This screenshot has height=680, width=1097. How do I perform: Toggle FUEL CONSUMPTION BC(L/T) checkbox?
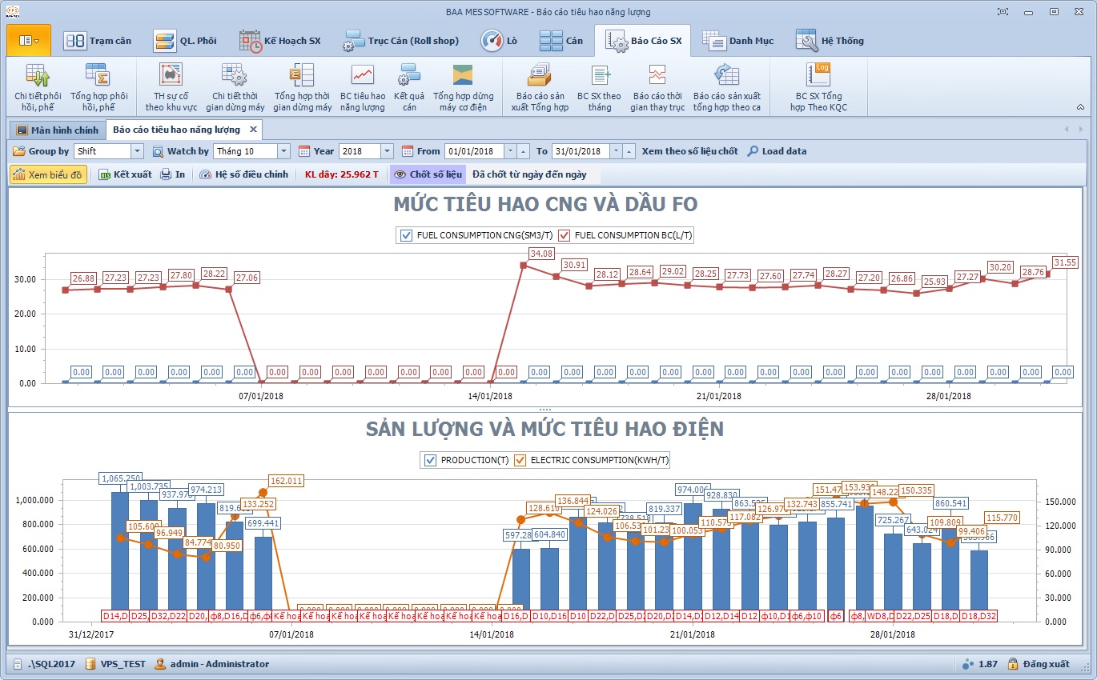(564, 235)
